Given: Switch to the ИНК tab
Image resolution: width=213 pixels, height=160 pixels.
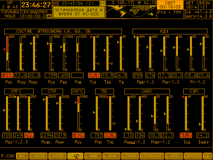Looking at the screenshot, I should [x=93, y=156].
